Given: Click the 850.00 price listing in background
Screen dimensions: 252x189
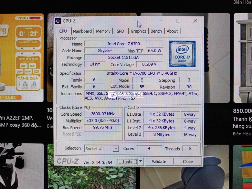Looking at the screenshot, I should (x=242, y=111).
